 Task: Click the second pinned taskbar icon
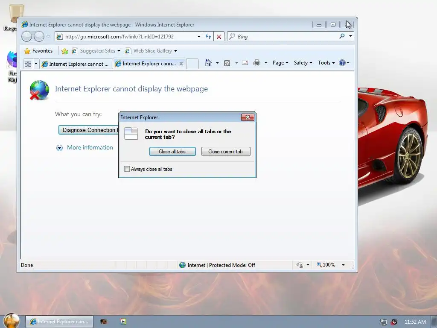(104, 322)
